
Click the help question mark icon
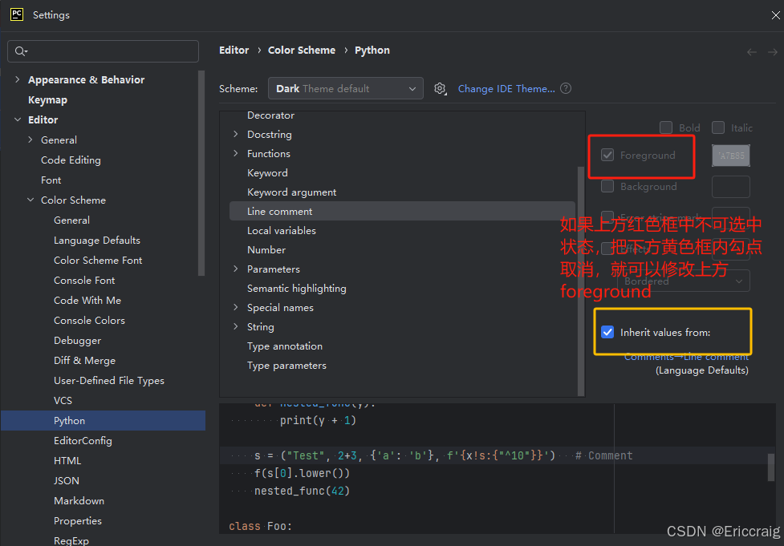click(x=566, y=88)
